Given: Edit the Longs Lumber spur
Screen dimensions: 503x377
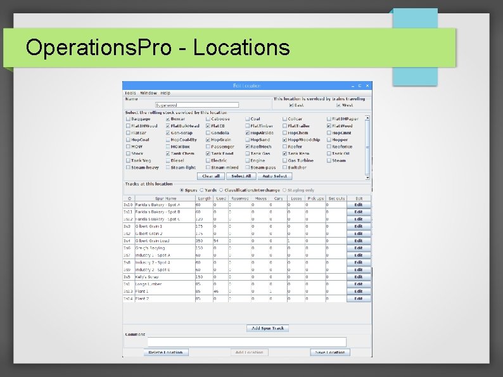Looking at the screenshot, I should tap(359, 284).
